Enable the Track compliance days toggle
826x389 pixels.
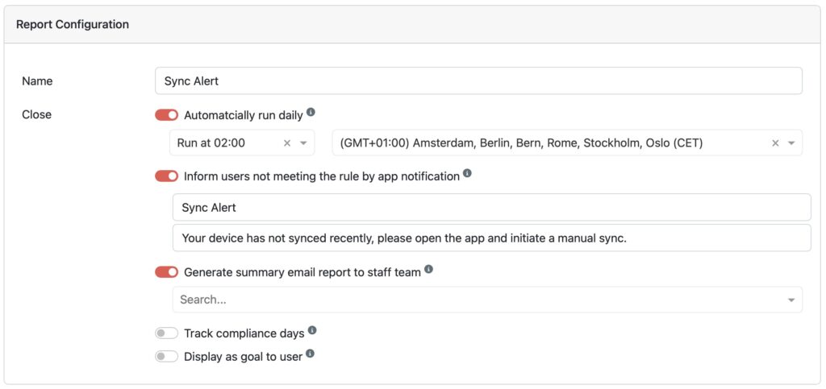point(167,333)
